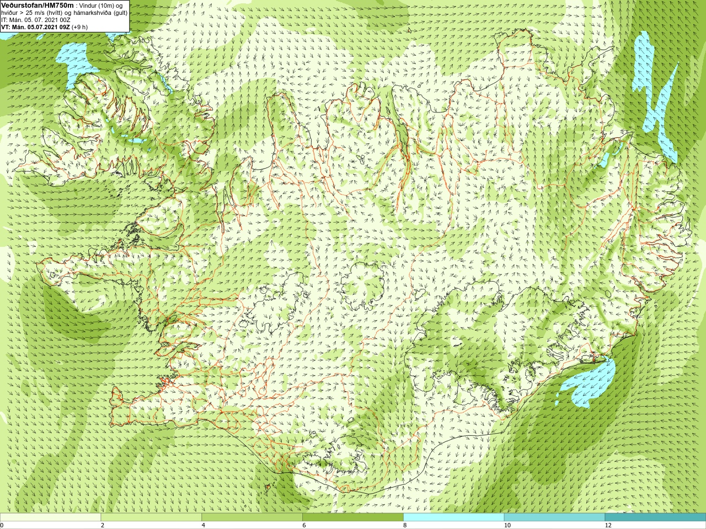Click the "Vindur (10m) og" label
Screen dimensions: 706x529
click(101, 5)
